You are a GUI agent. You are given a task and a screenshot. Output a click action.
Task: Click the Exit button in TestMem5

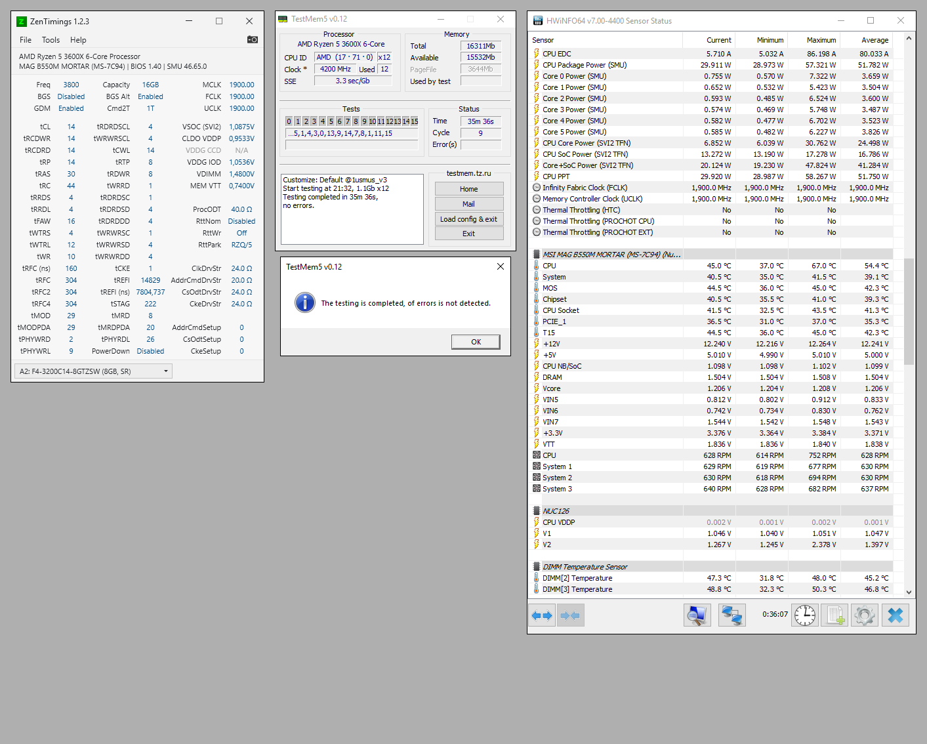click(x=469, y=234)
